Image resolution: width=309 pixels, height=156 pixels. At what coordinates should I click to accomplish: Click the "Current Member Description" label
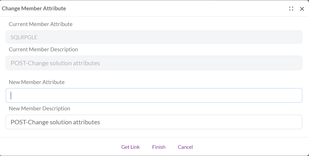pyautogui.click(x=43, y=50)
